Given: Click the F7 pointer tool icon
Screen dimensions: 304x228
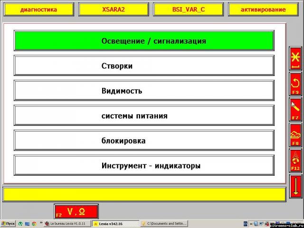Looking at the screenshot, I should tap(295, 110).
